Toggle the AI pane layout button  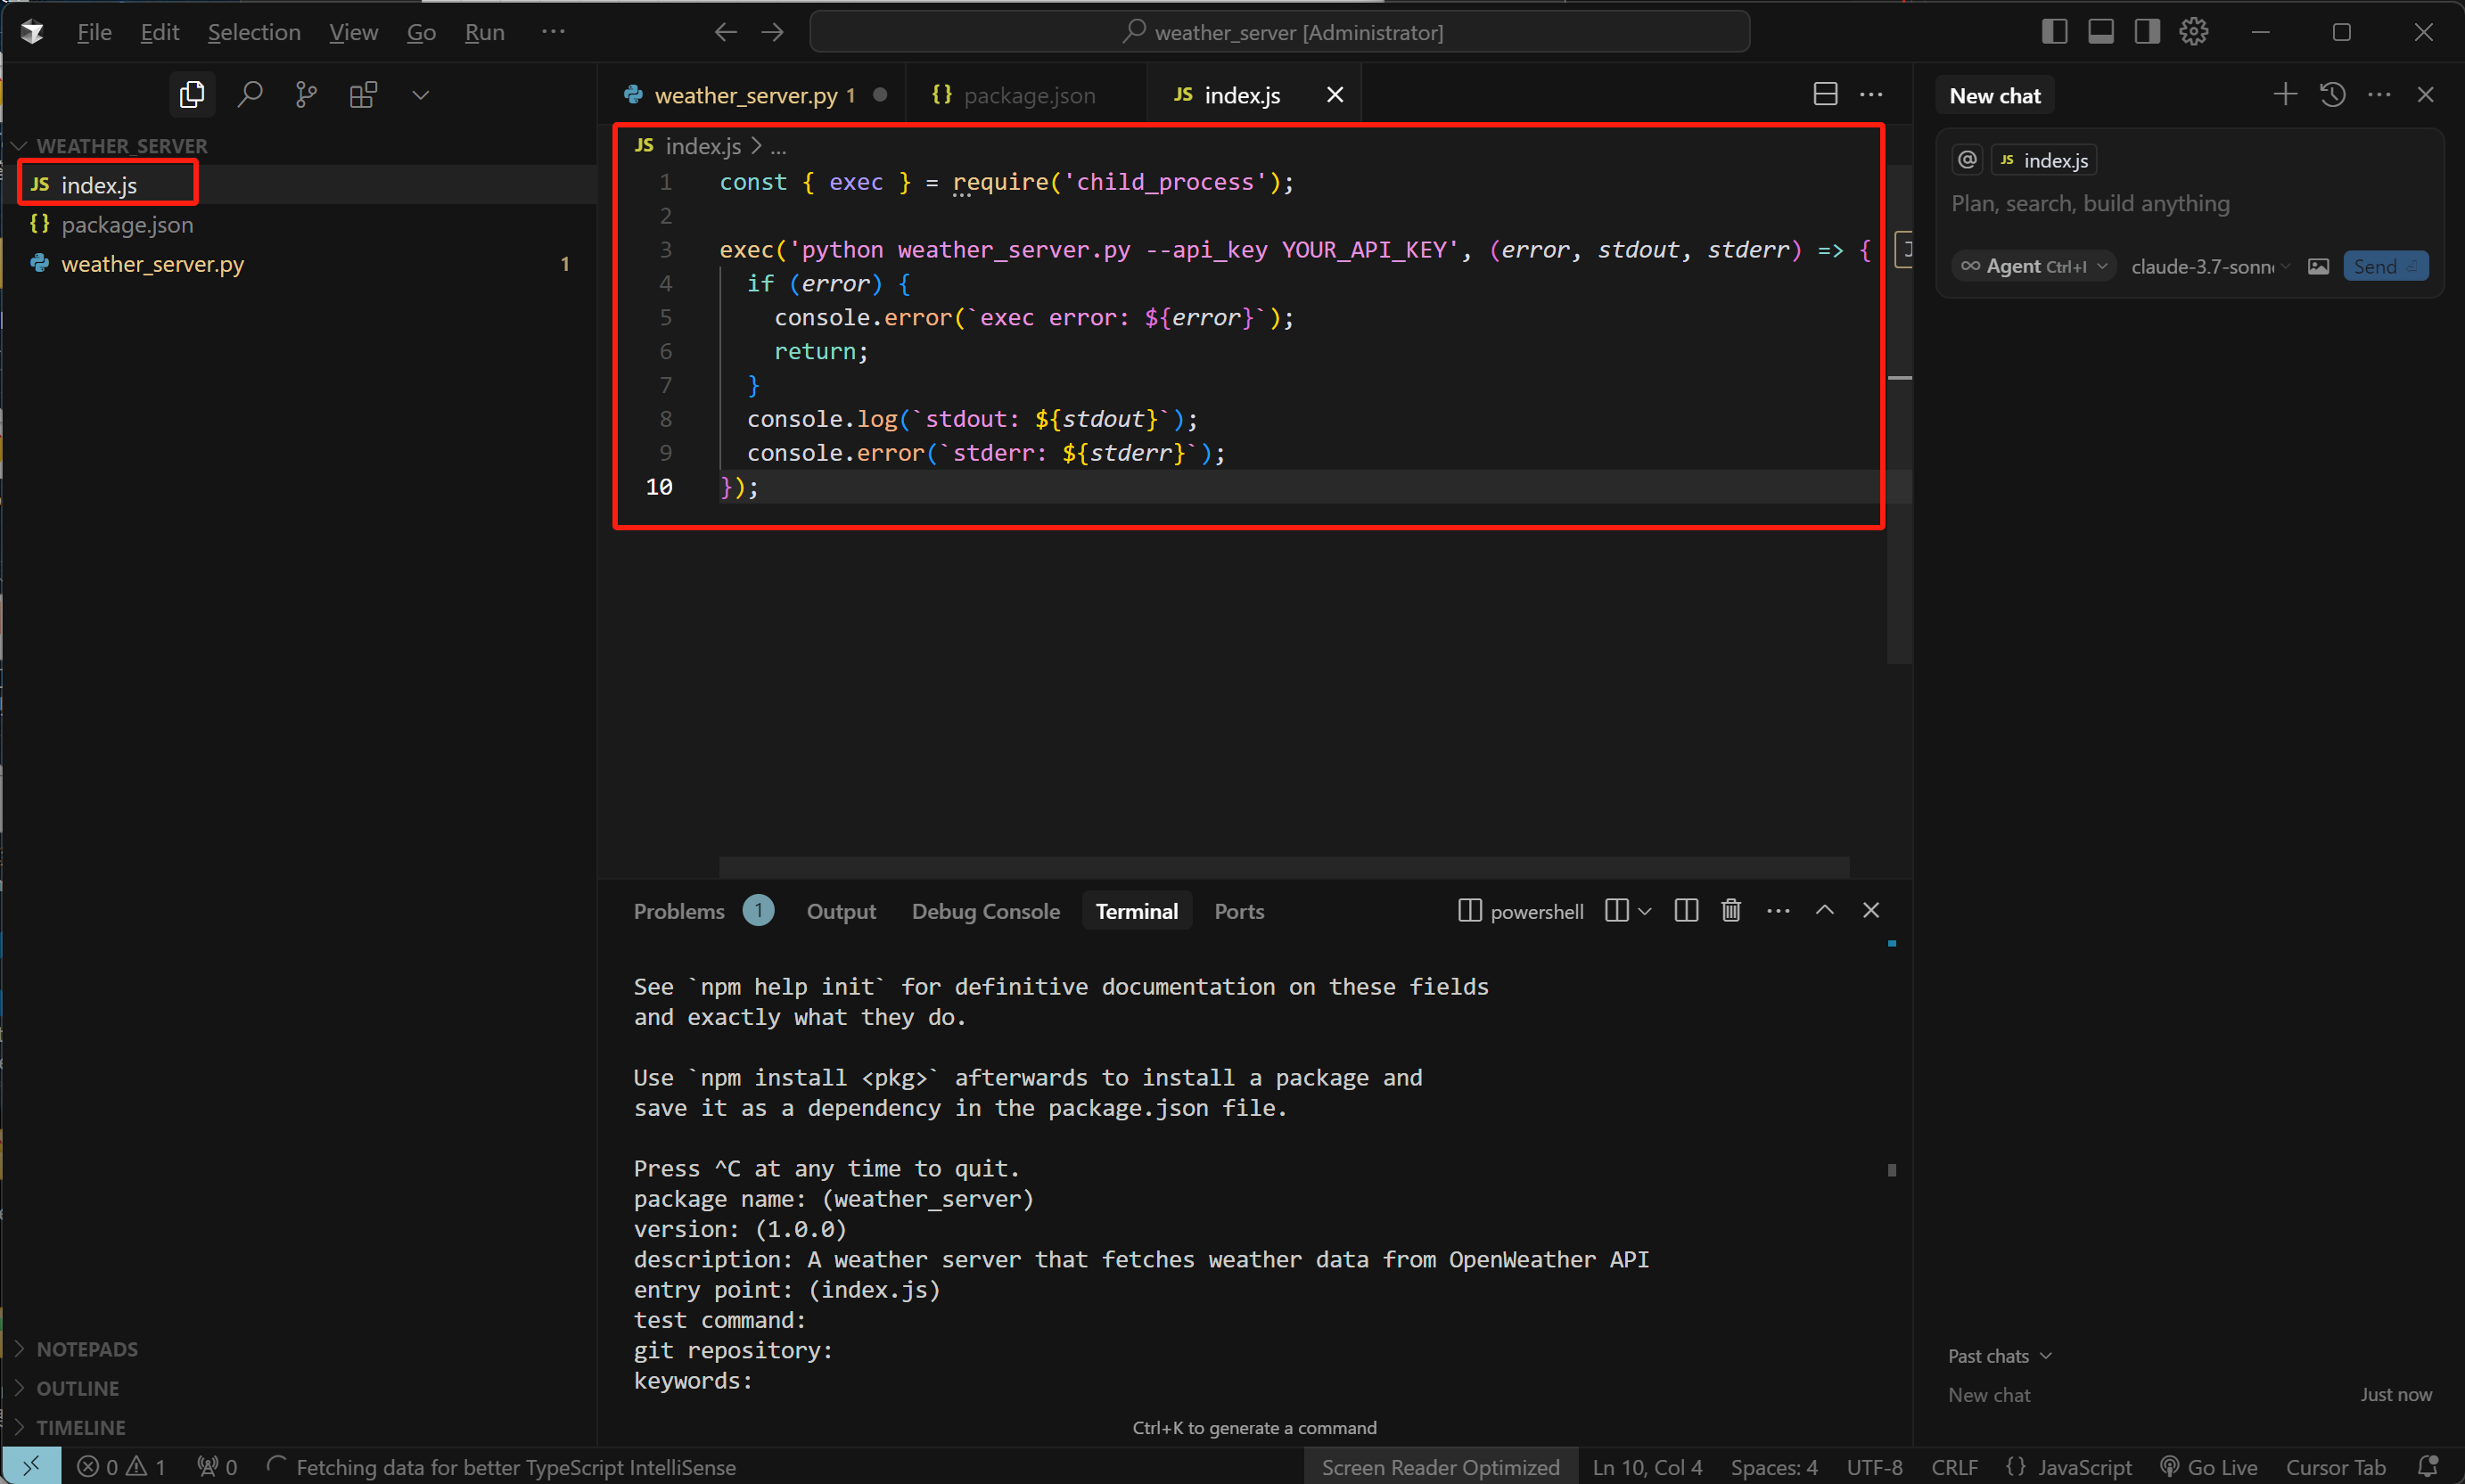2146,32
